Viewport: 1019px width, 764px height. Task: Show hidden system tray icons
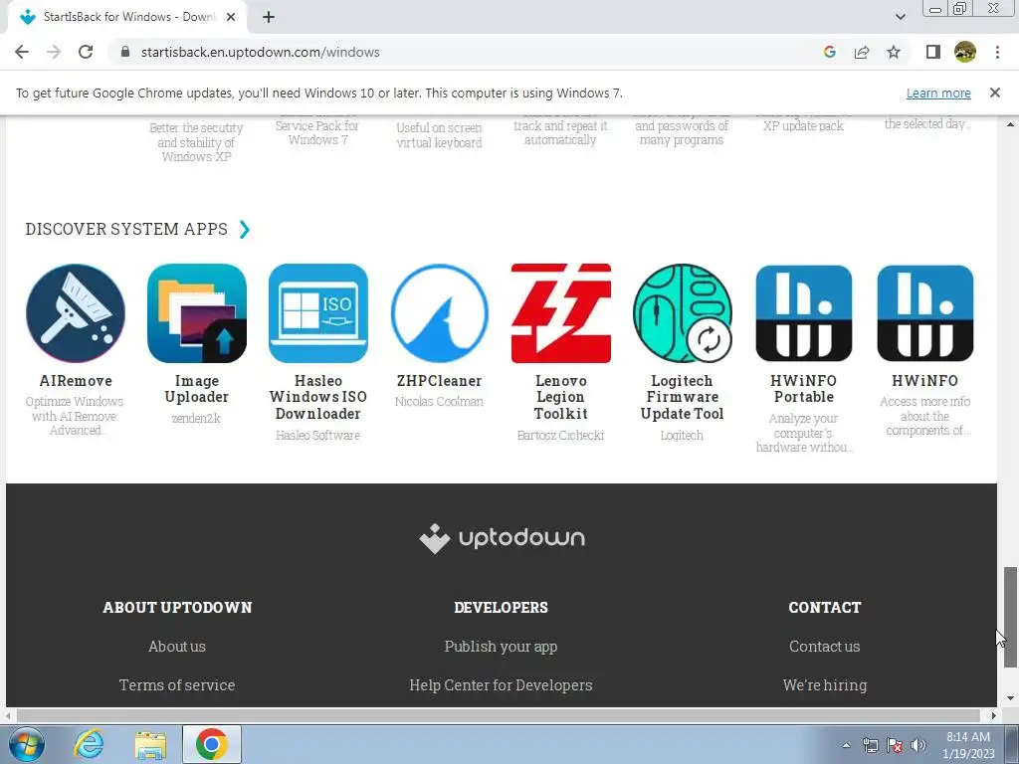[846, 745]
